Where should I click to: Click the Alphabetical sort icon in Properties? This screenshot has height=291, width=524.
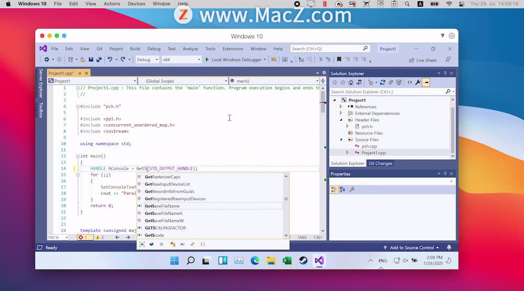(x=342, y=190)
